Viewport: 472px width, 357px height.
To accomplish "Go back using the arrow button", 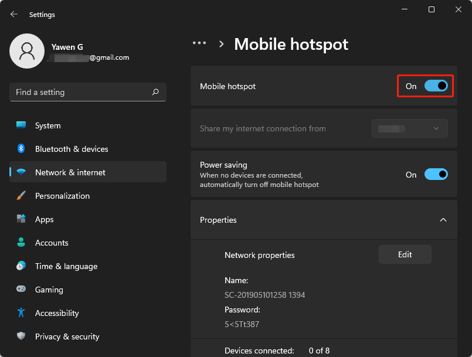I will [x=13, y=14].
